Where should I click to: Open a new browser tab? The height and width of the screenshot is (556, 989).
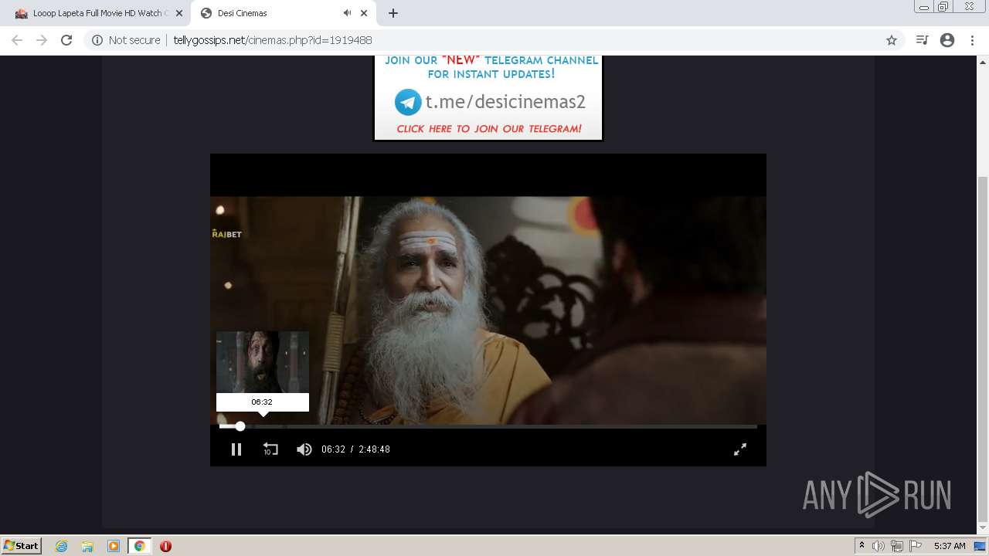[x=393, y=13]
